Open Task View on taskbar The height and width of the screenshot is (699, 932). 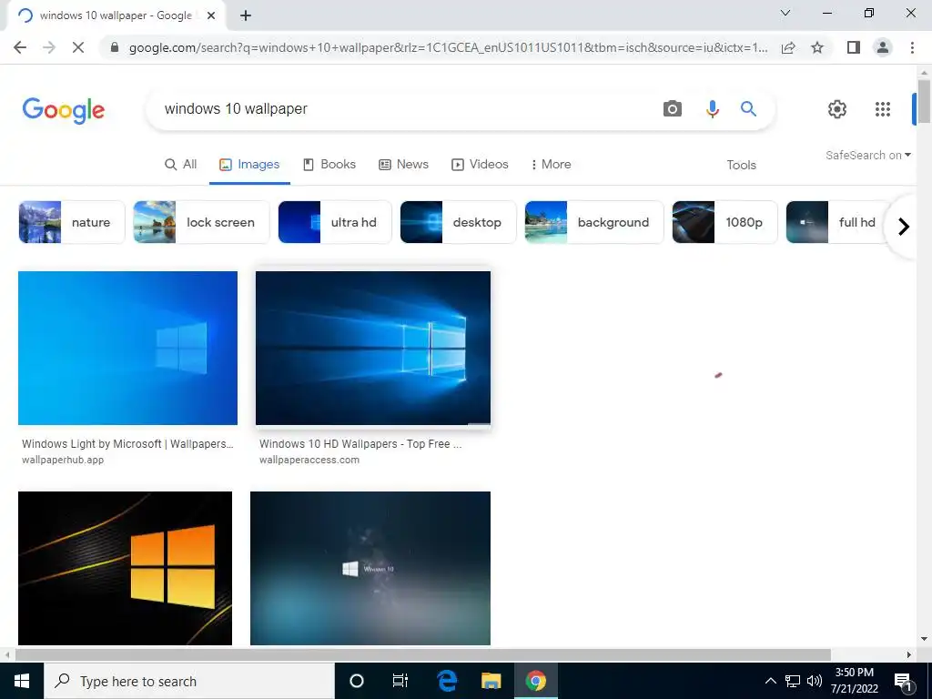coord(400,681)
